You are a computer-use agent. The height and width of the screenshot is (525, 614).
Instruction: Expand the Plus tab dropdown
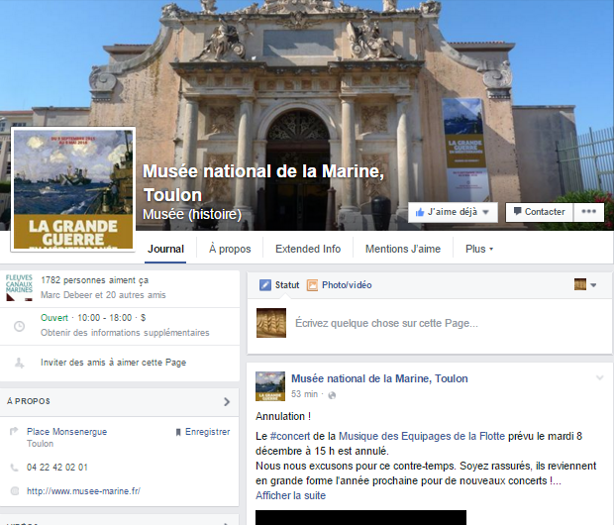[x=479, y=250]
